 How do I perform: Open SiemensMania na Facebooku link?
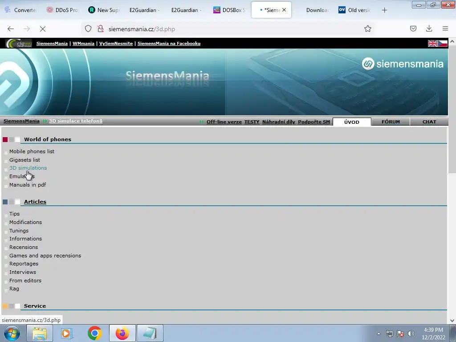coord(169,43)
